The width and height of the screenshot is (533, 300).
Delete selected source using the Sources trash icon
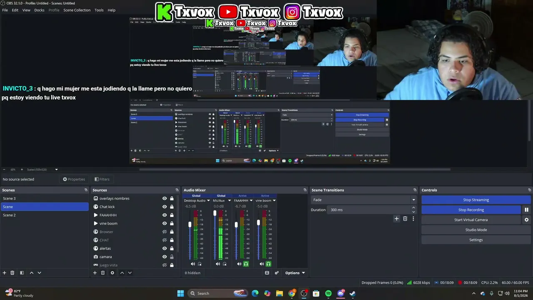[x=103, y=273]
